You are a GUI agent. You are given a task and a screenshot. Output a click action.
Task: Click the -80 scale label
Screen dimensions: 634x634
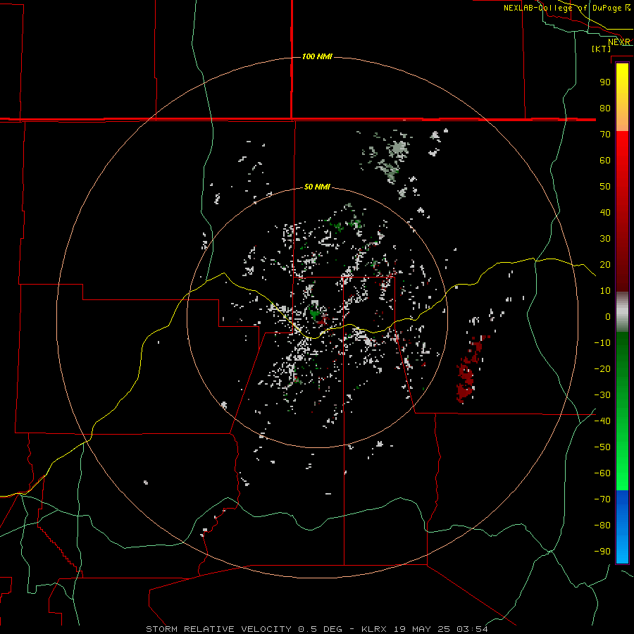(x=602, y=526)
